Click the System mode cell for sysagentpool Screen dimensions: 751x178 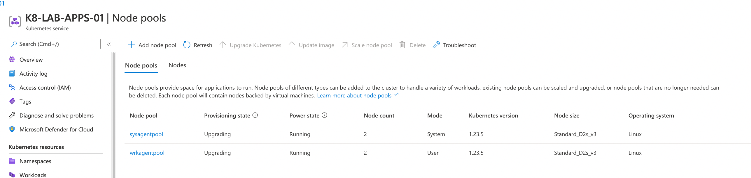click(x=436, y=134)
